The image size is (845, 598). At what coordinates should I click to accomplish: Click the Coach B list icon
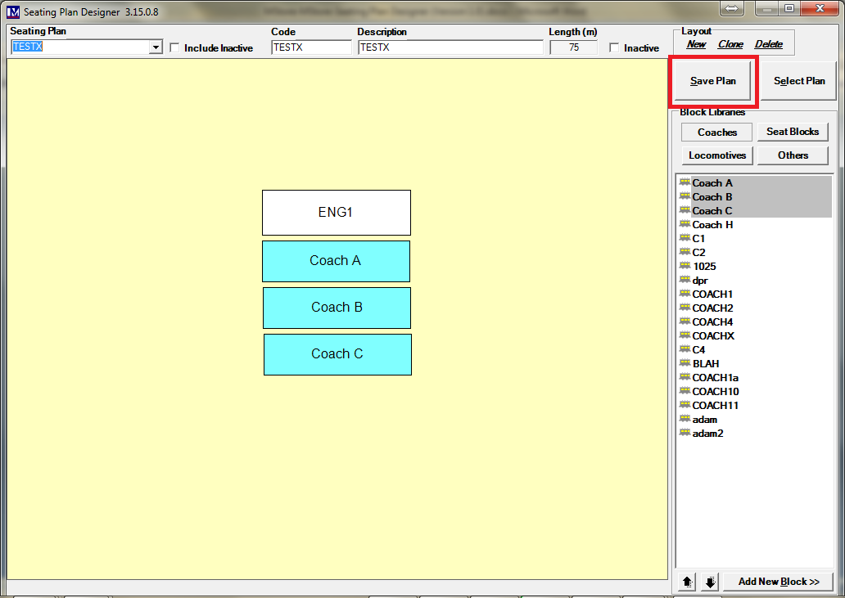pyautogui.click(x=685, y=196)
